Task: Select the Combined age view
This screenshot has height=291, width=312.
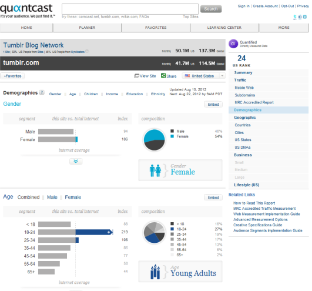Action: [28, 197]
